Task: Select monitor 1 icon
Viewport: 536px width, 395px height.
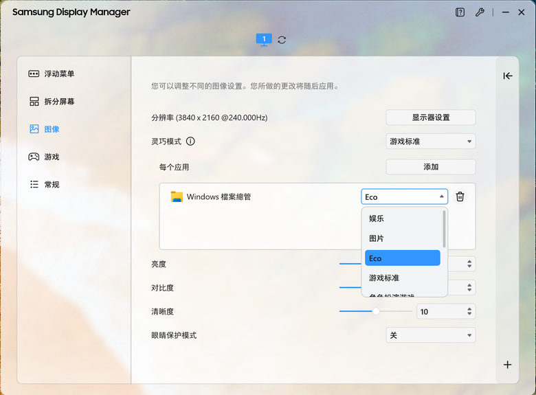Action: 264,40
